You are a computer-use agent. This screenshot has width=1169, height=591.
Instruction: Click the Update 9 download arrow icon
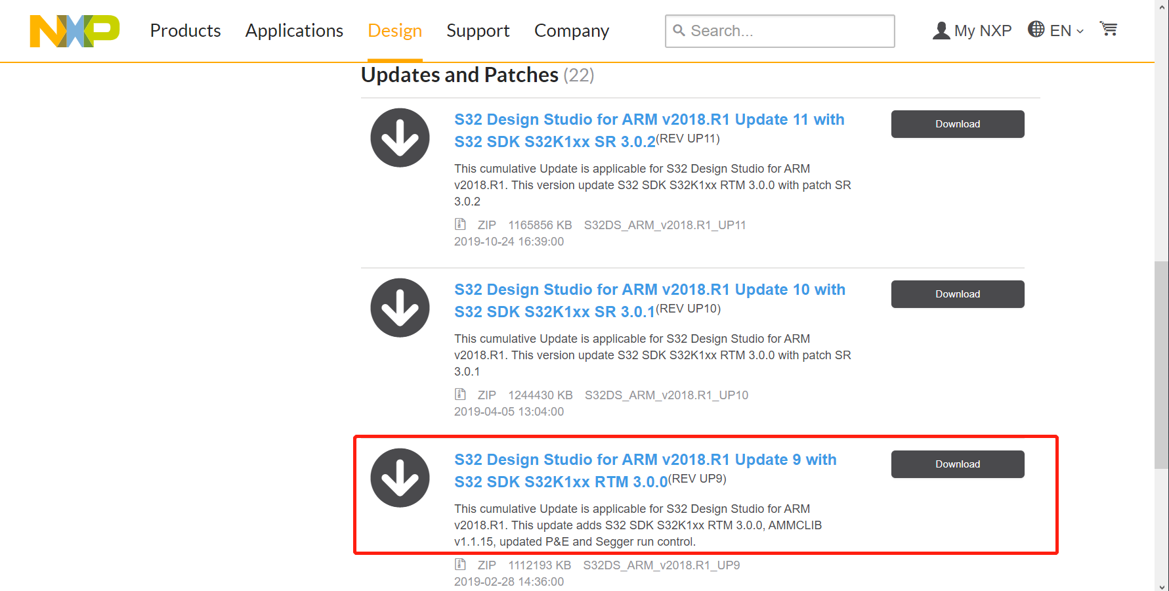(x=400, y=478)
